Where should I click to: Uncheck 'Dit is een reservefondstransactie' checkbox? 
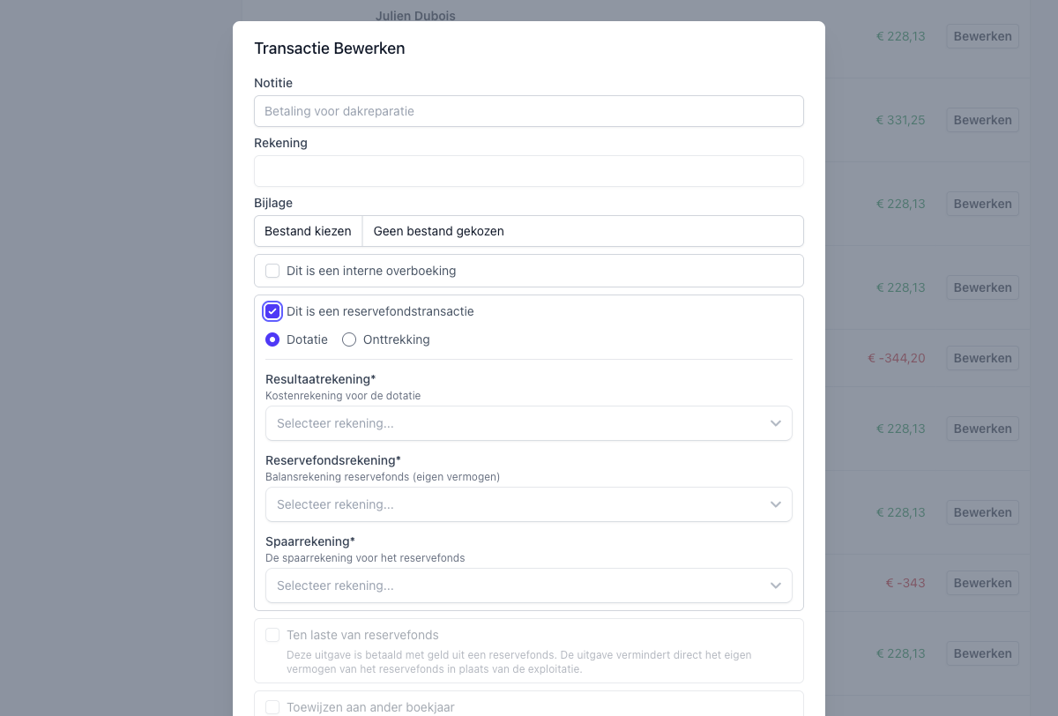(x=272, y=311)
